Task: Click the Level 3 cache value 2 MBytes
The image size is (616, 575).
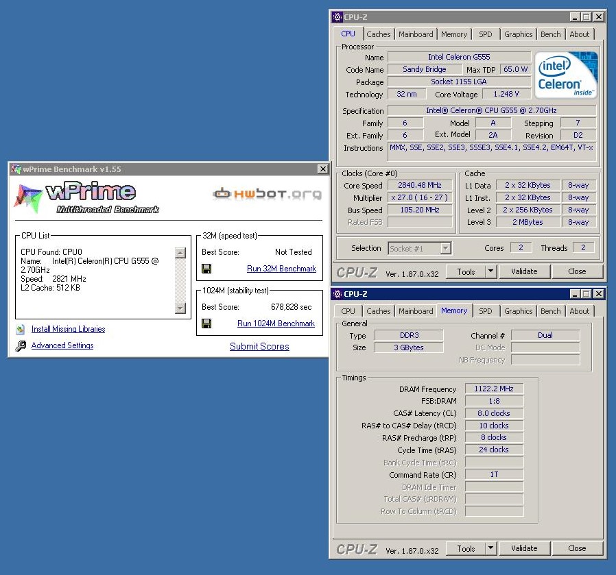Action: 528,222
